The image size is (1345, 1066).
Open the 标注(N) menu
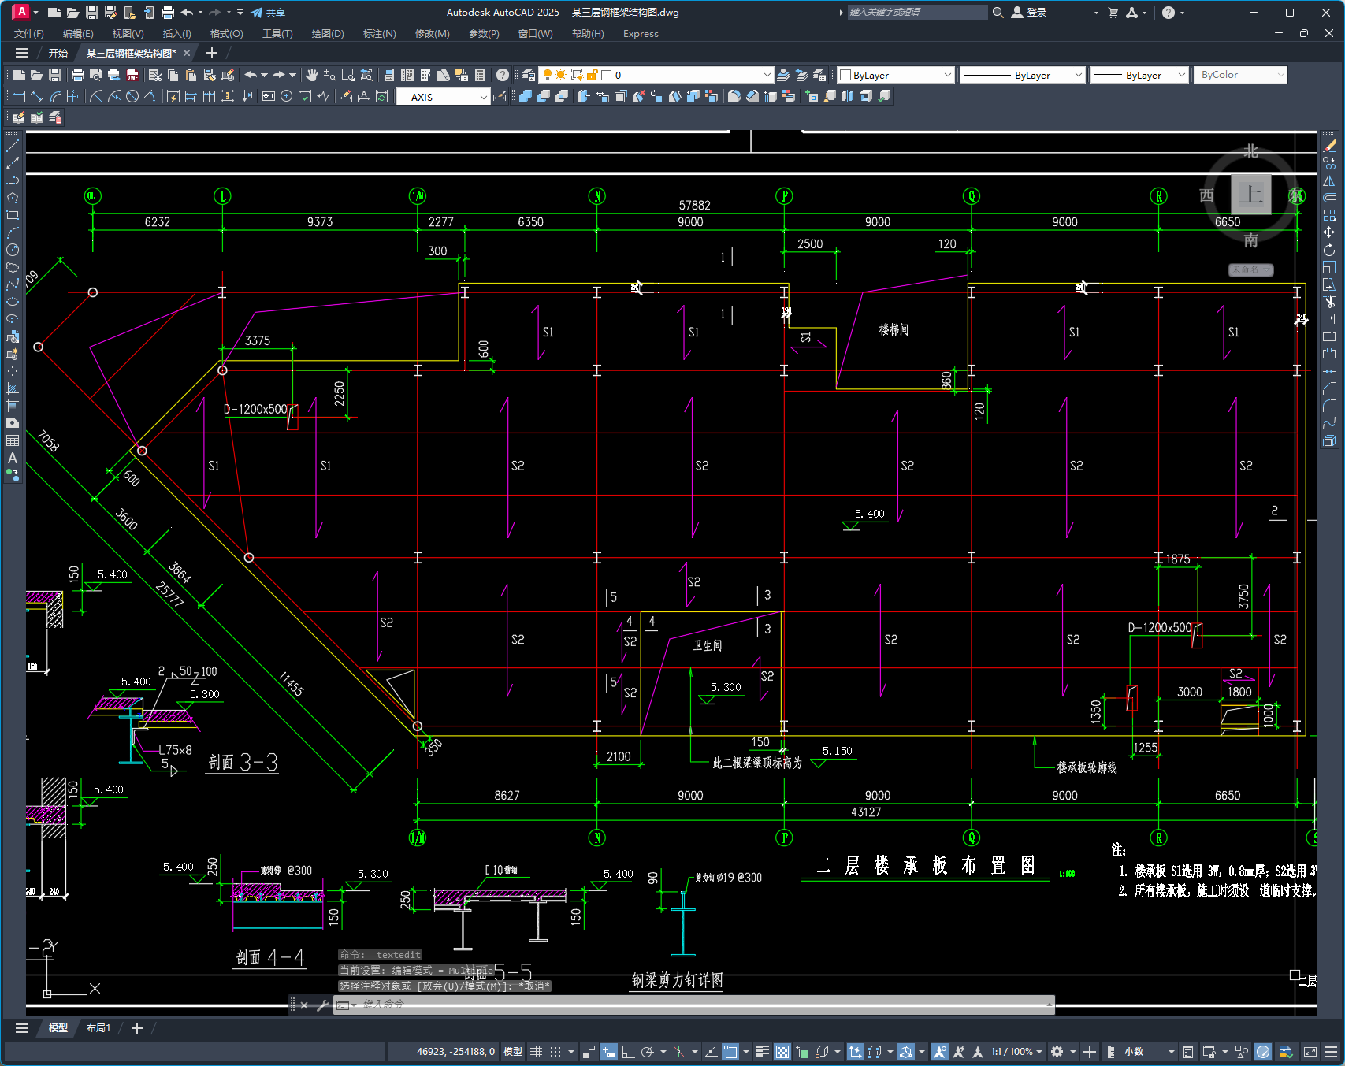[379, 34]
